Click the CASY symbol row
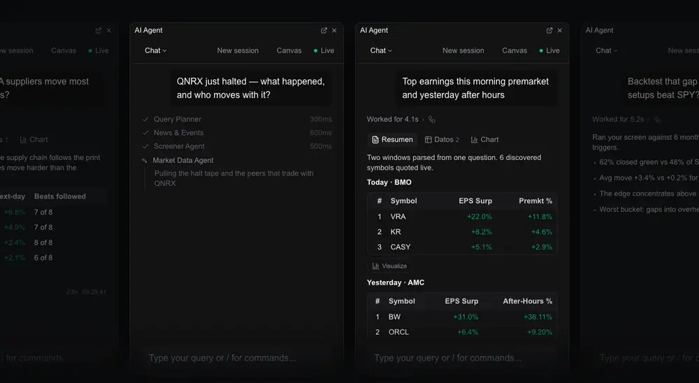The image size is (699, 383). [x=462, y=247]
